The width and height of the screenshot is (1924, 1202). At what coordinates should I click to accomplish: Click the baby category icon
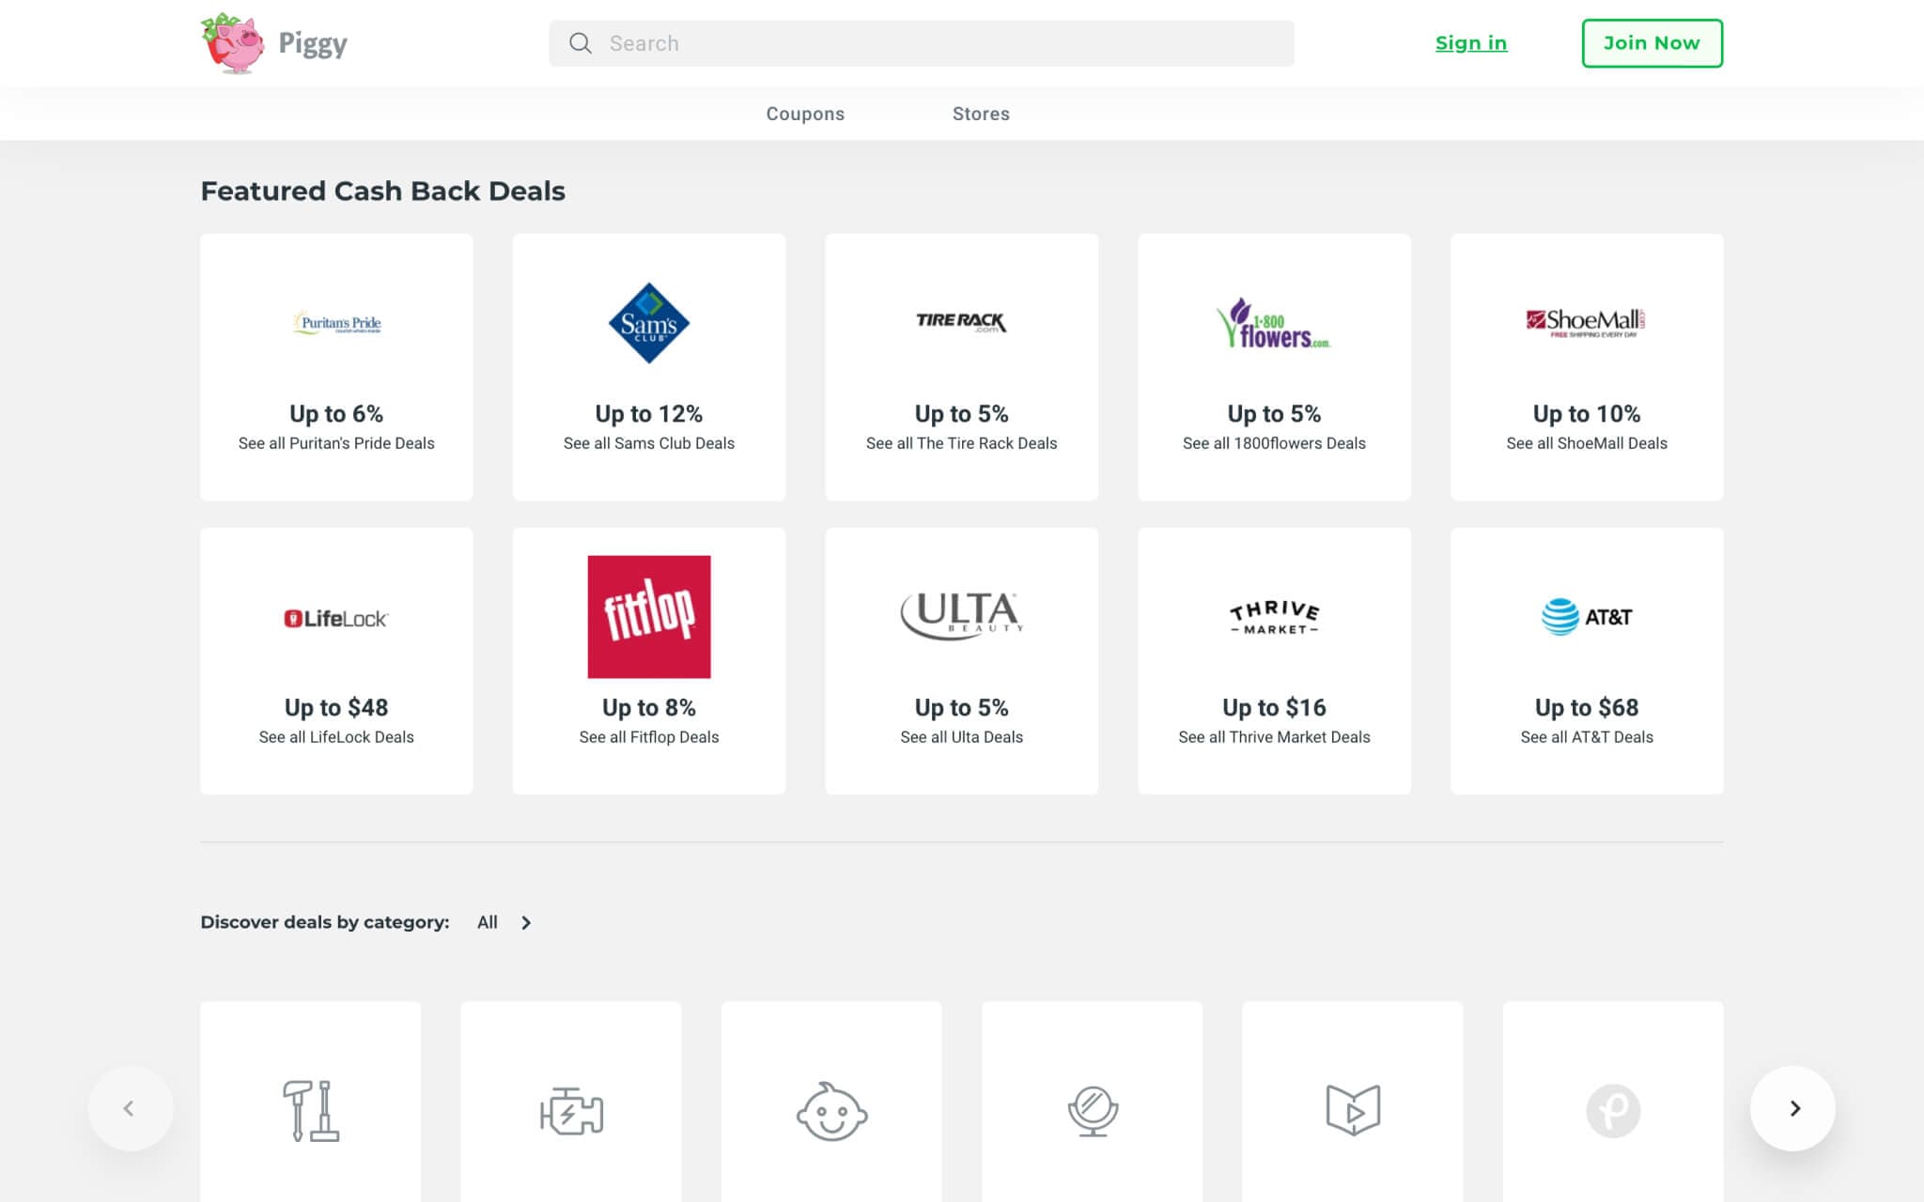click(830, 1113)
